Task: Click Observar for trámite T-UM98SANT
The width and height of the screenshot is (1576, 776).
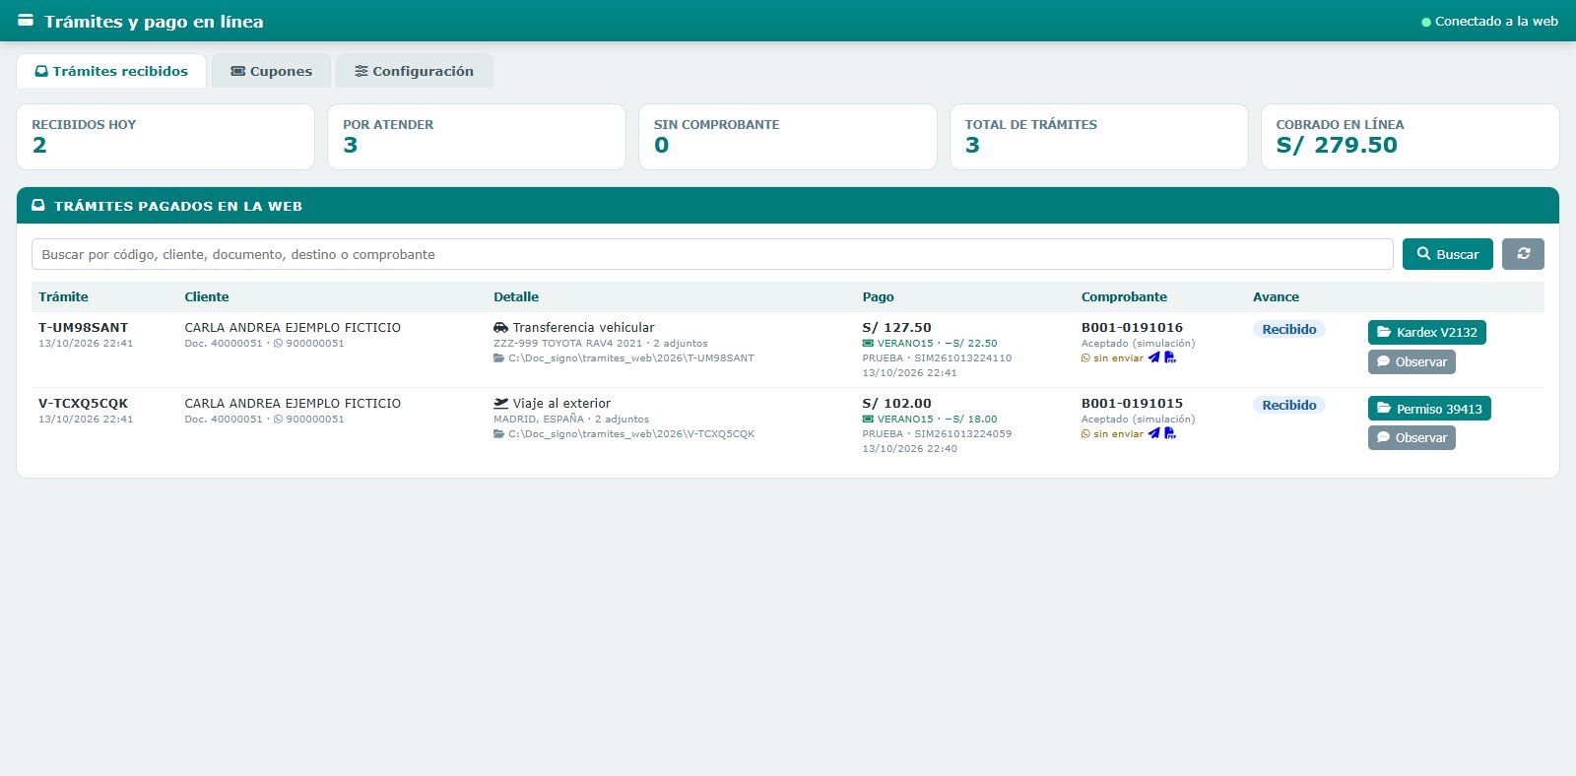Action: pos(1412,361)
